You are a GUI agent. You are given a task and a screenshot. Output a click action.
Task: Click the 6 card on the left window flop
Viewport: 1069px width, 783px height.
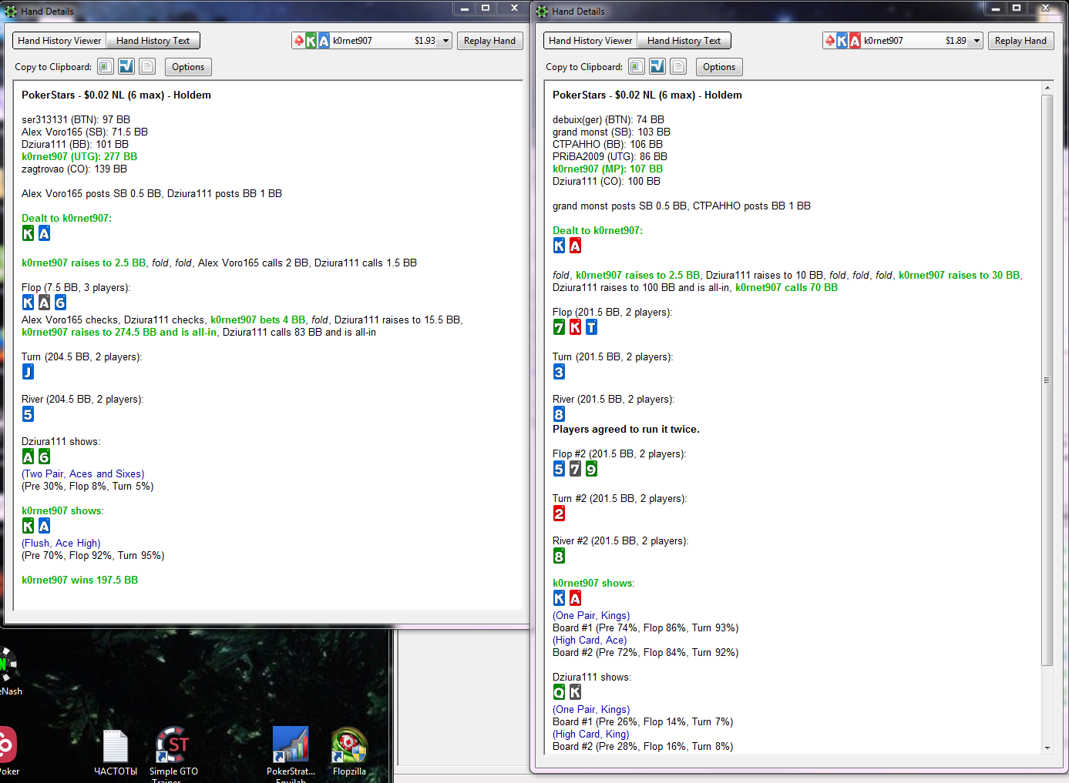pyautogui.click(x=60, y=303)
